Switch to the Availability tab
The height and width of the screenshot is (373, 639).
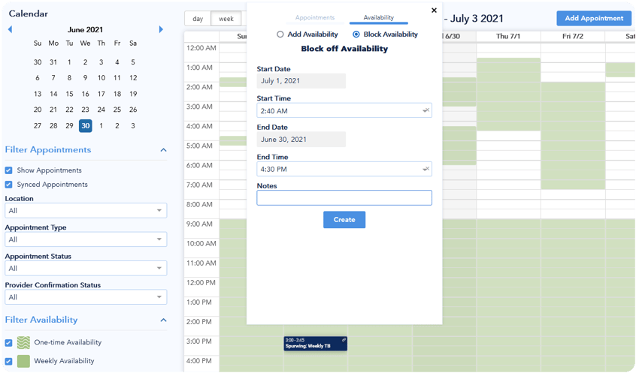pos(379,17)
